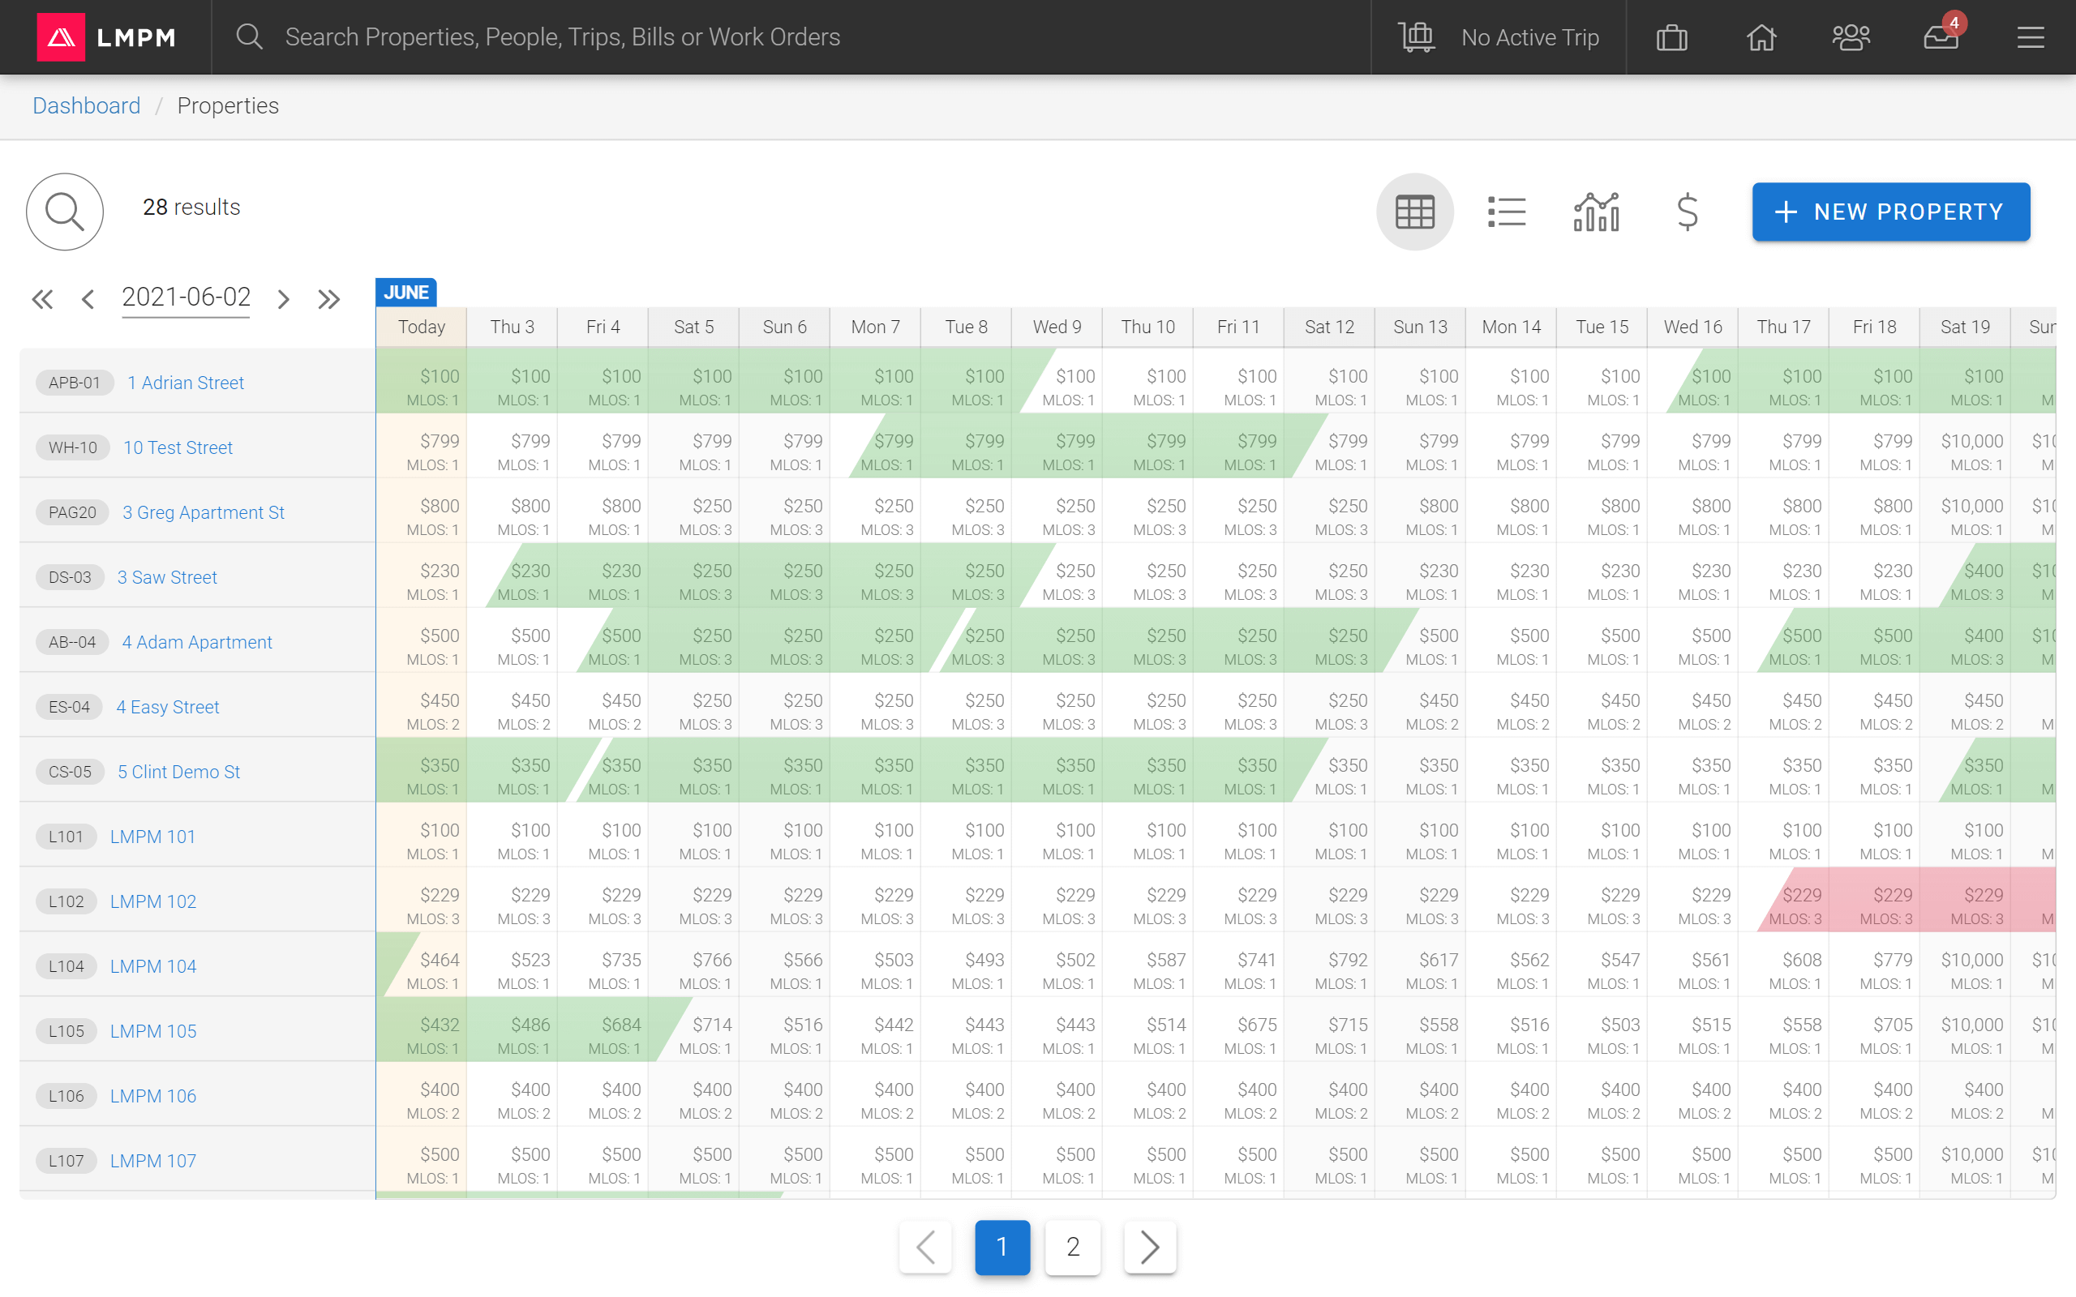This screenshot has width=2076, height=1297.
Task: Open 3 Saw Street property
Action: click(167, 577)
